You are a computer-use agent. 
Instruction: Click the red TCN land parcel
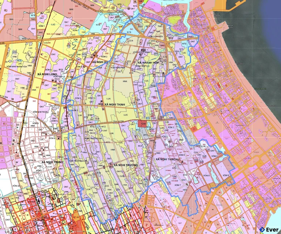[143, 124]
